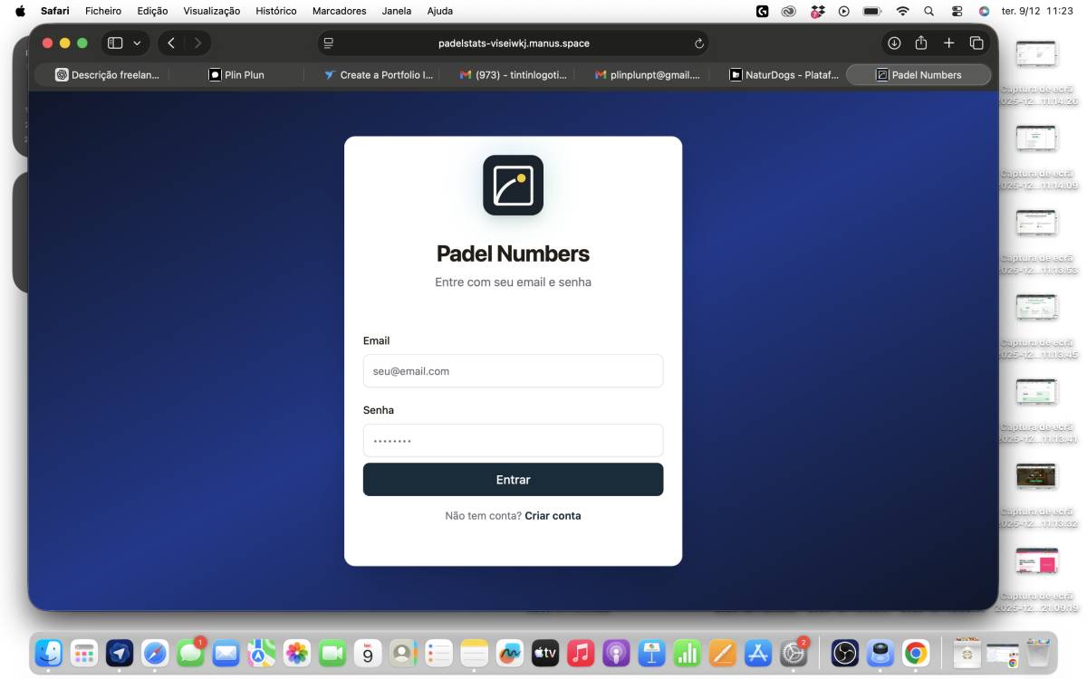Open Maps in the Dock
The height and width of the screenshot is (679, 1087).
point(262,653)
